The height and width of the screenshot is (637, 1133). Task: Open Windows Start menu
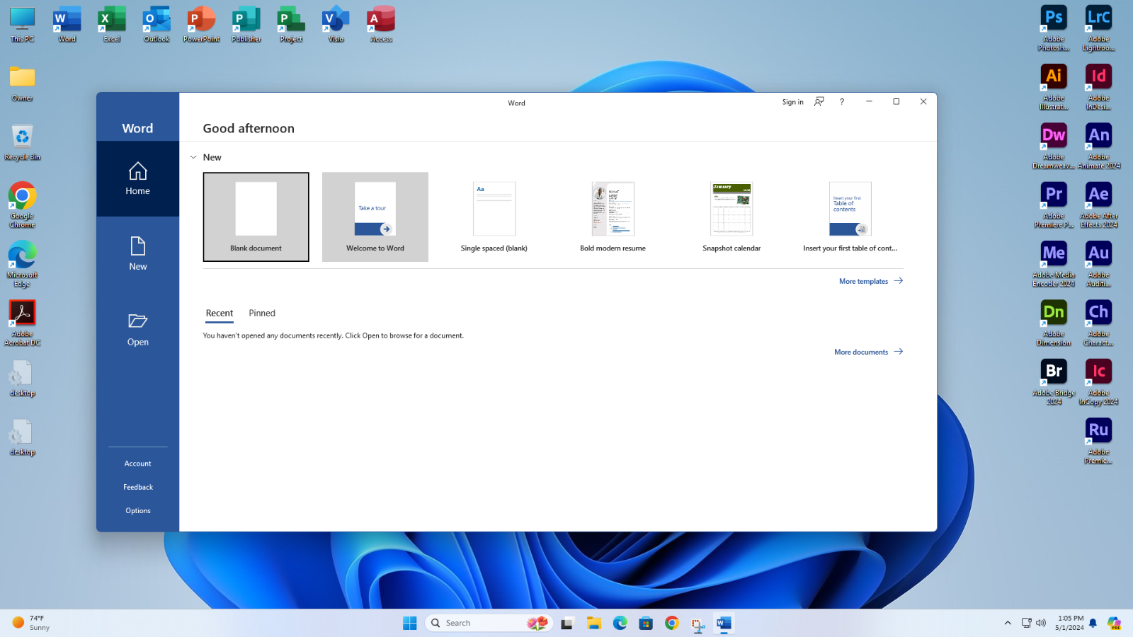click(409, 623)
